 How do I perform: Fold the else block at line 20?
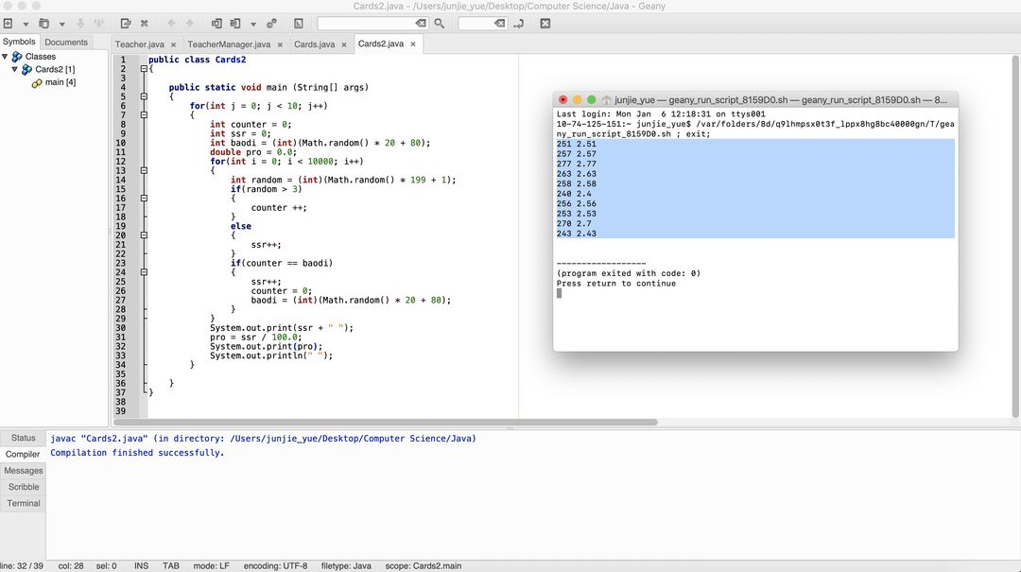point(144,235)
